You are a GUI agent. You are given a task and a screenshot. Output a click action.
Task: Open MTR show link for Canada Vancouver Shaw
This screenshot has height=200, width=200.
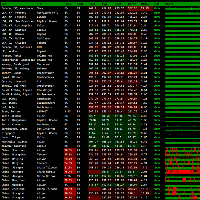tap(157, 8)
